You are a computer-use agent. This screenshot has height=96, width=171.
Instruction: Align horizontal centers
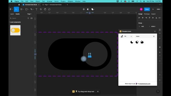(143, 18)
